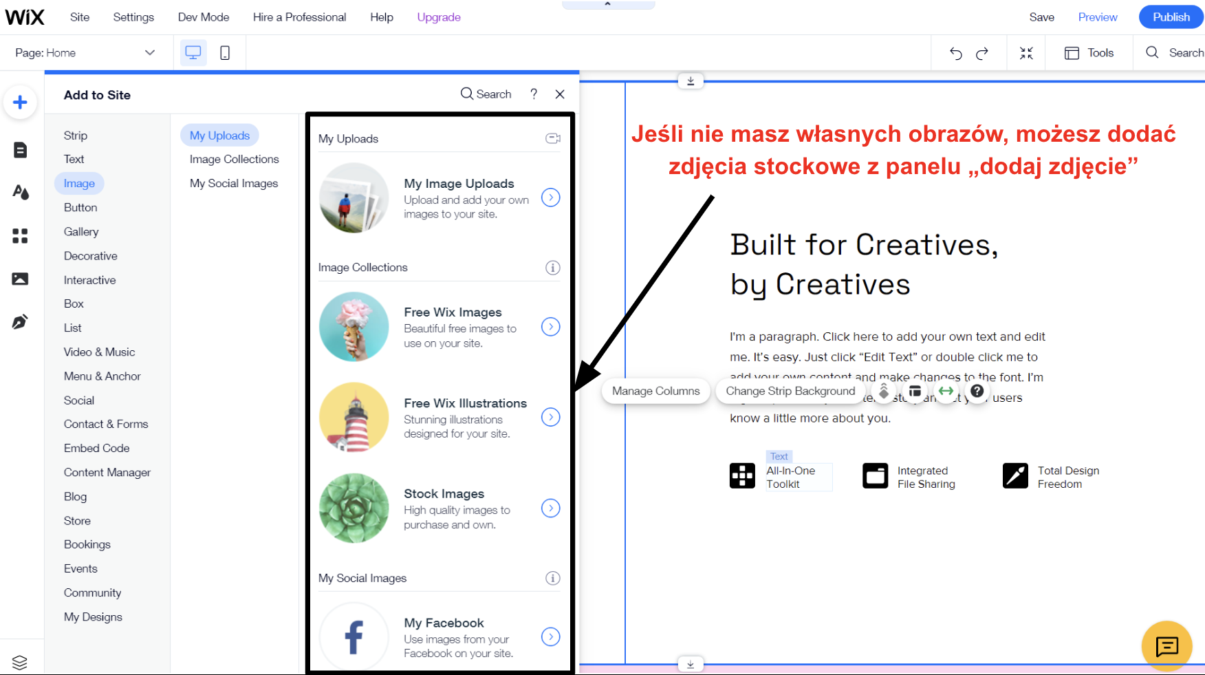
Task: Click the bottom strip attach handle
Action: click(x=691, y=664)
